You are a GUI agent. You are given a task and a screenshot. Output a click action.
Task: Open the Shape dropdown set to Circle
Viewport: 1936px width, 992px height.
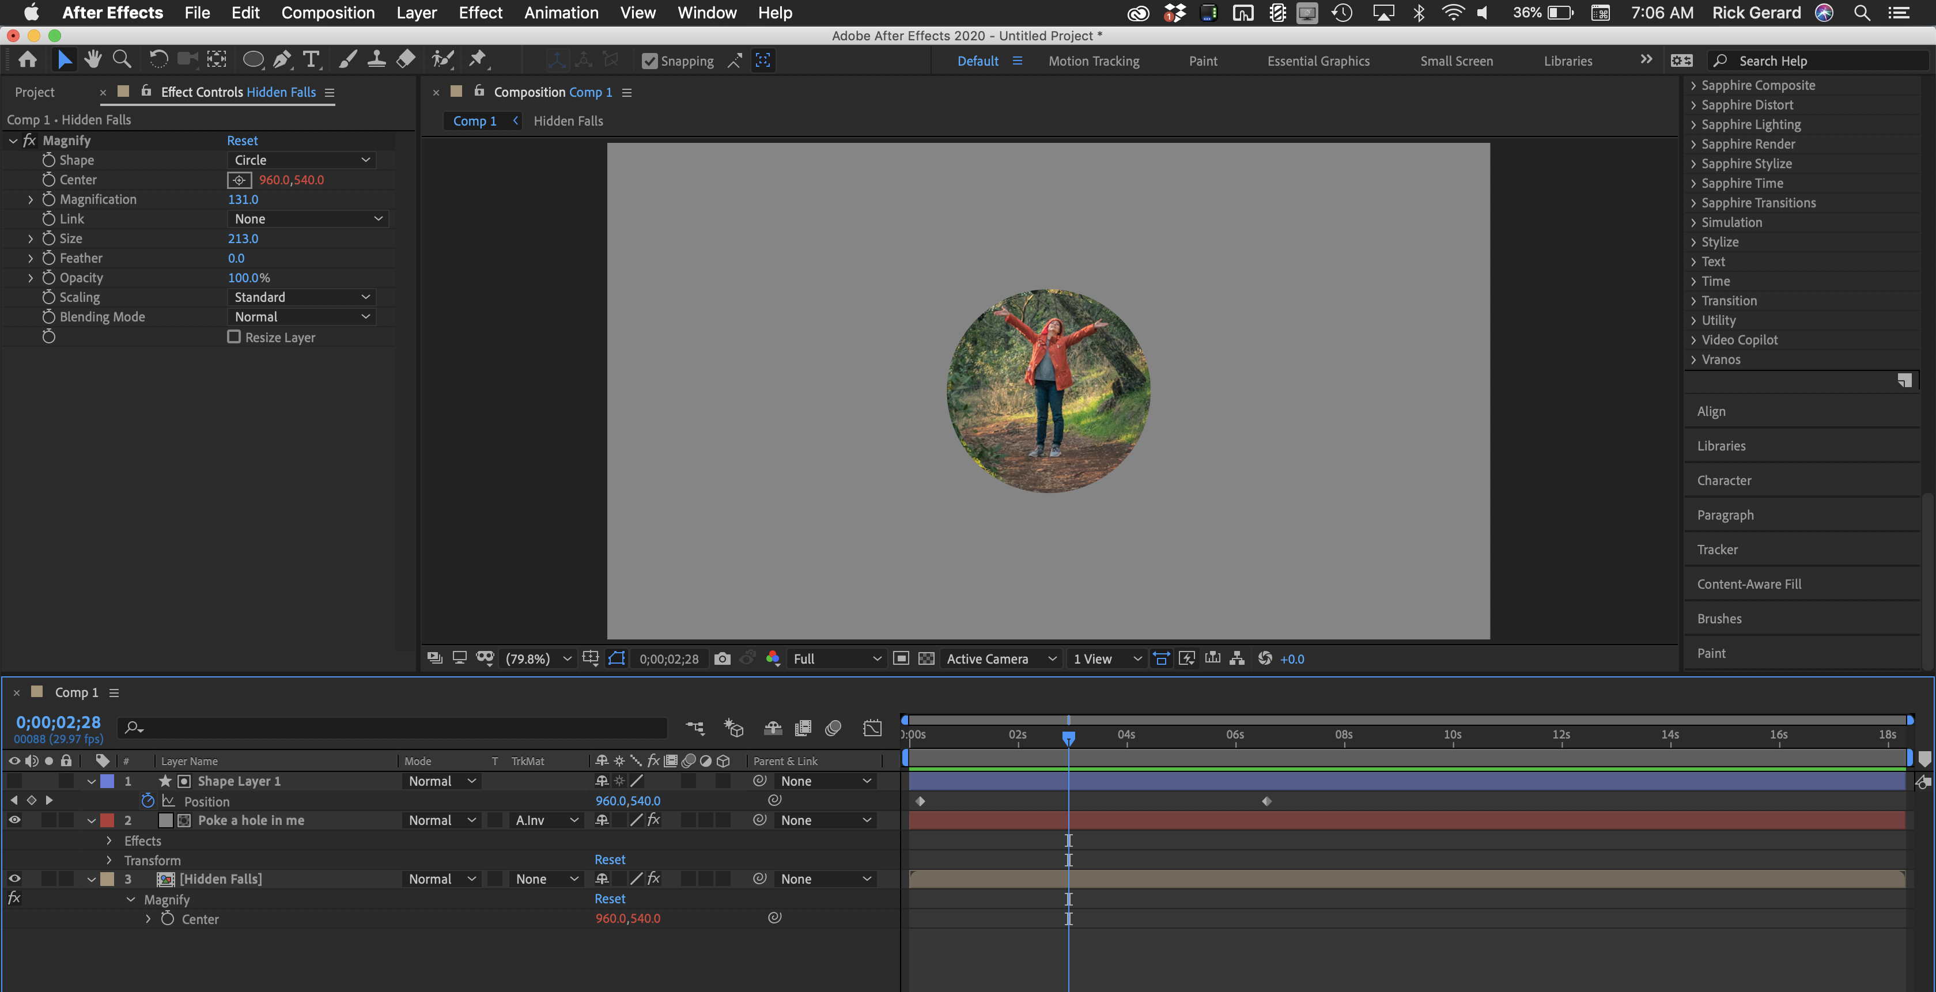click(301, 160)
